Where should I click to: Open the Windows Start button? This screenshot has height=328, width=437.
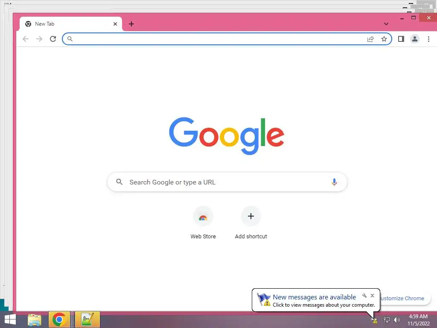[10, 319]
